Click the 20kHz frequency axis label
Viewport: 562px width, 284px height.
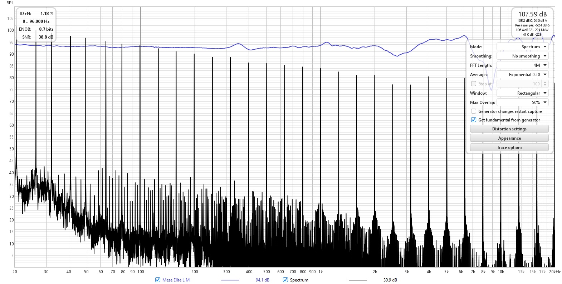point(555,272)
